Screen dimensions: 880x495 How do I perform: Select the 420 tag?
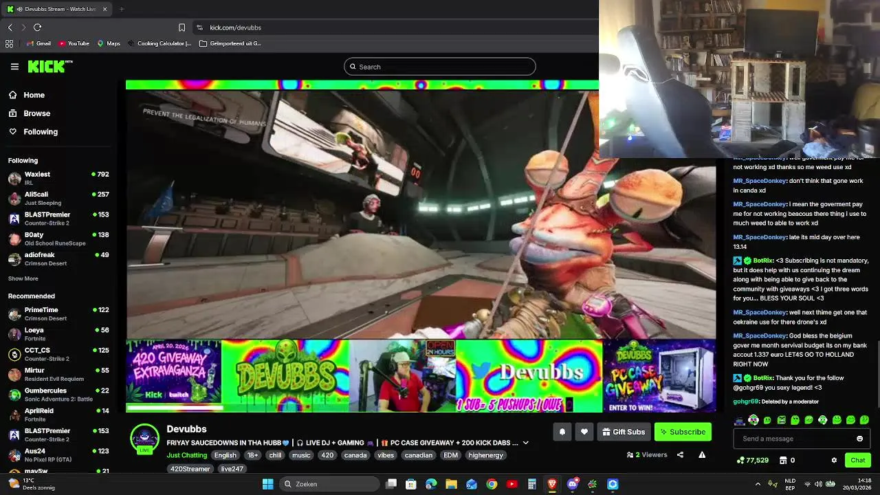[x=327, y=455]
